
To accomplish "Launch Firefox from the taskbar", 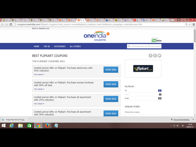I will pos(47,126).
